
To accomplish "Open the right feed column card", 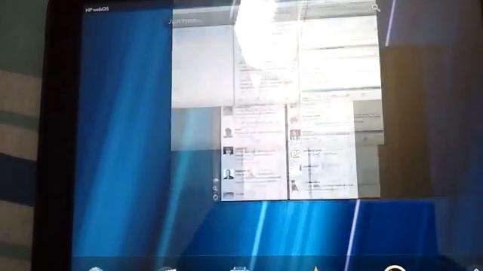I will [324, 151].
